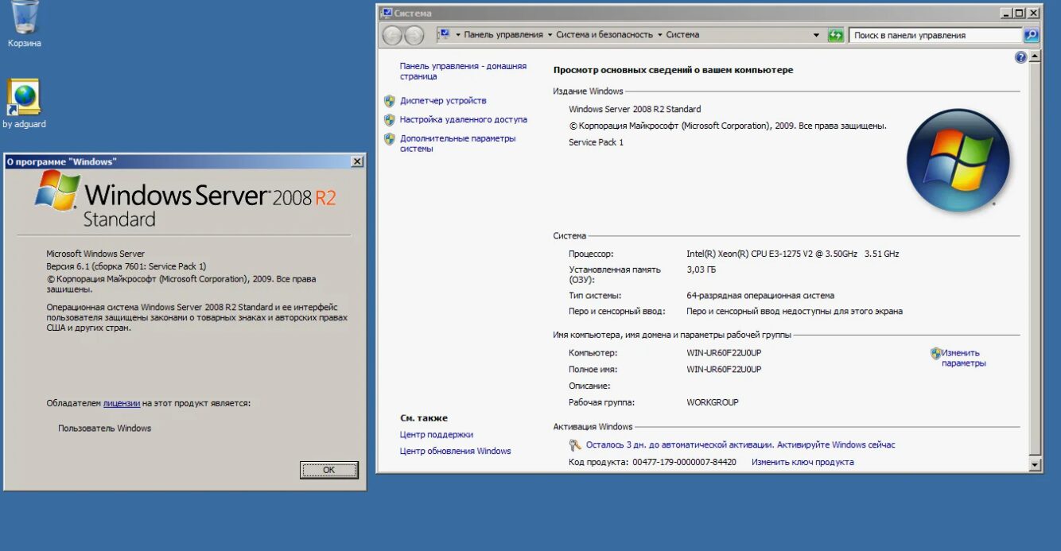Click OK in the About Windows dialog

tap(329, 470)
